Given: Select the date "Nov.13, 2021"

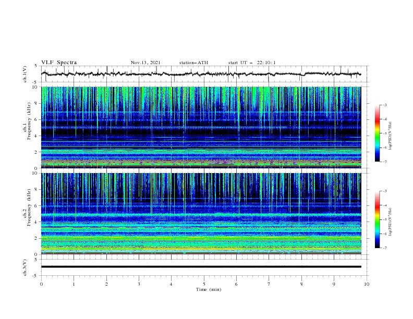Looking at the screenshot, I should 145,63.
